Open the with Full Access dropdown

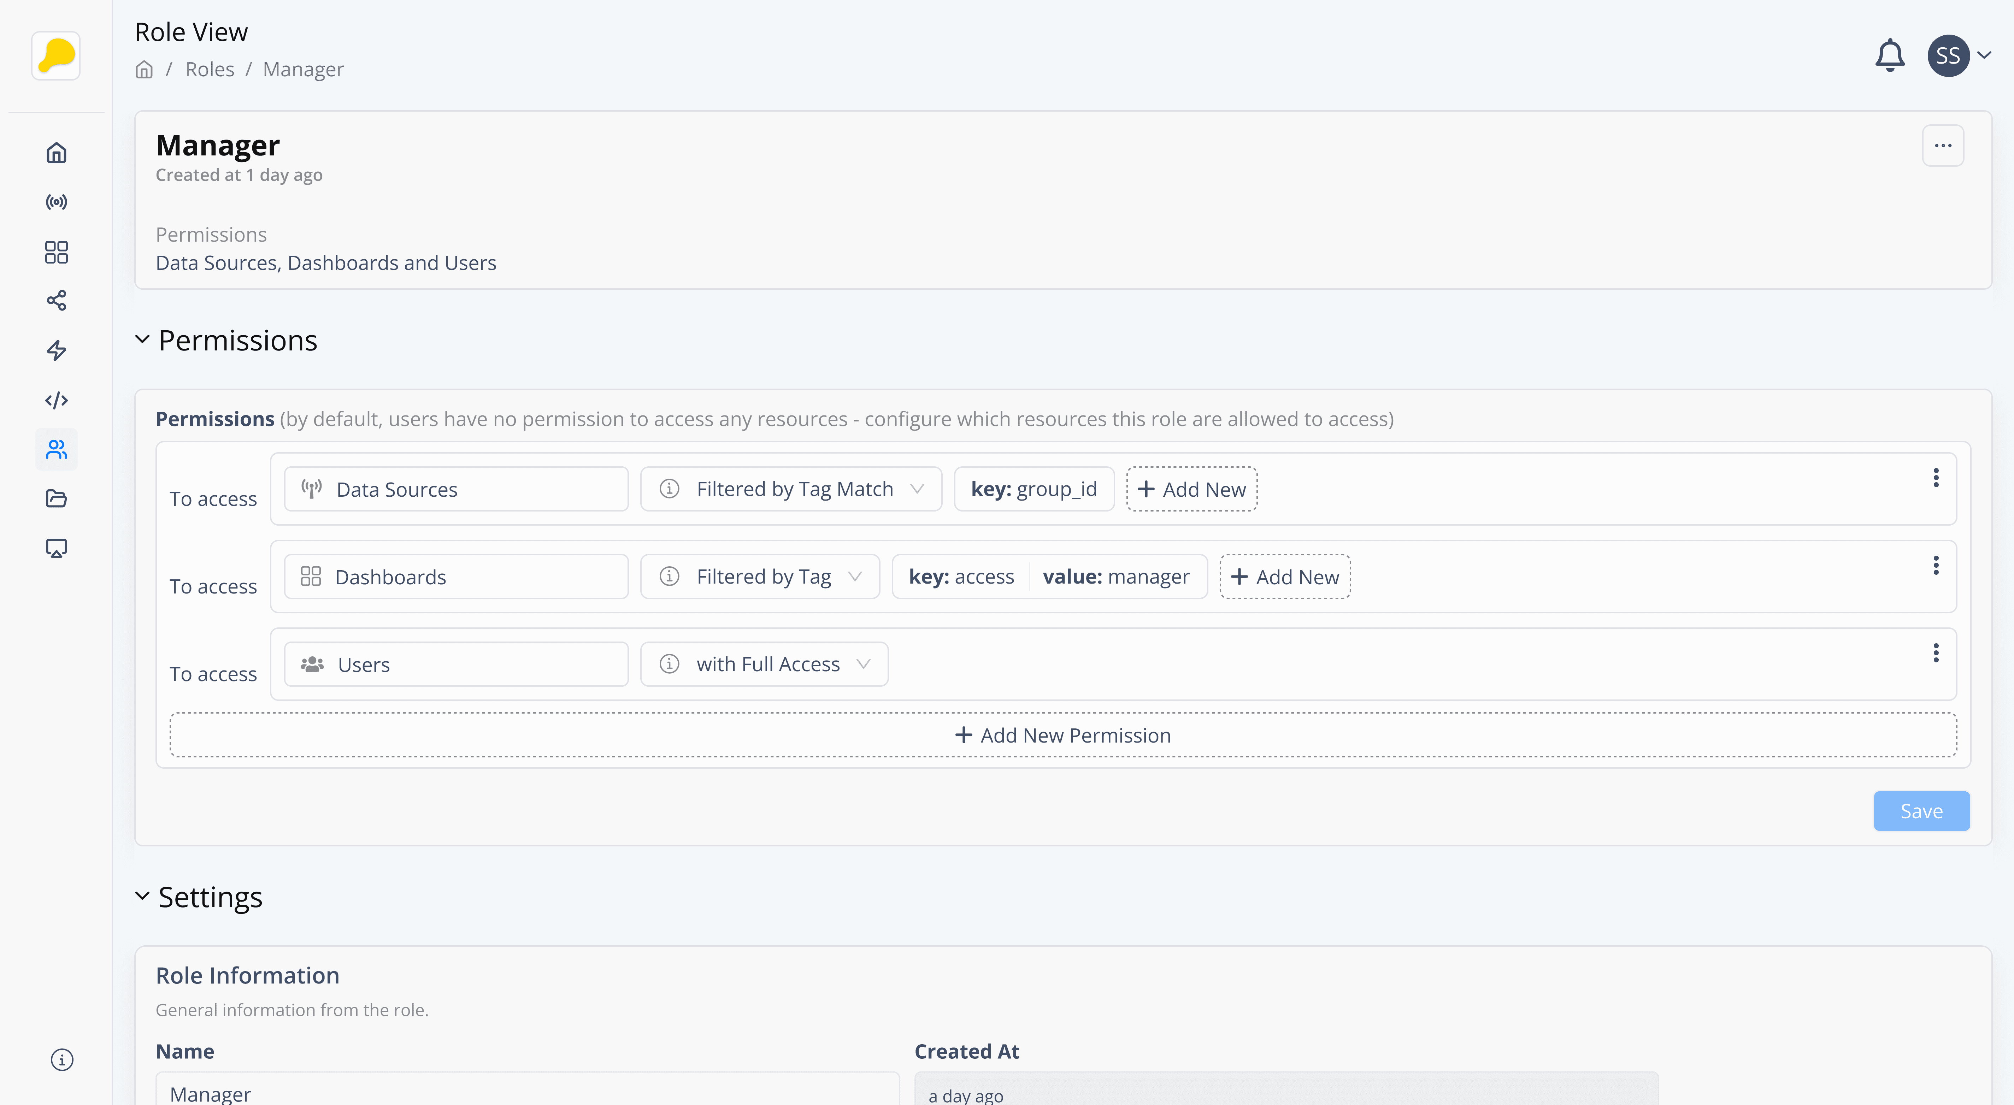764,664
